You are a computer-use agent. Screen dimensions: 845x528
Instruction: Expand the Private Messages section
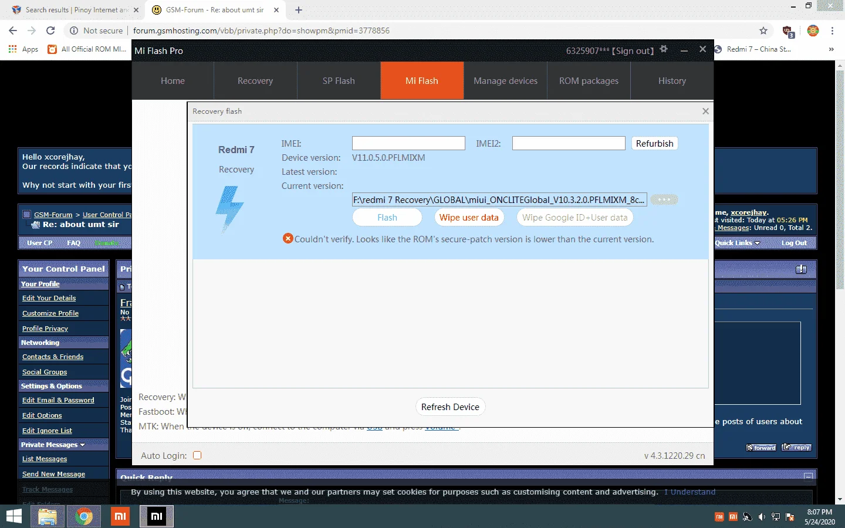tap(82, 445)
